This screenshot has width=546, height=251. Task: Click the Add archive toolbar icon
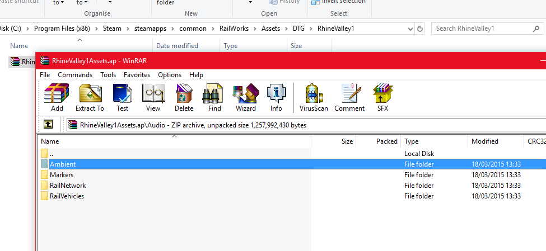pyautogui.click(x=57, y=93)
